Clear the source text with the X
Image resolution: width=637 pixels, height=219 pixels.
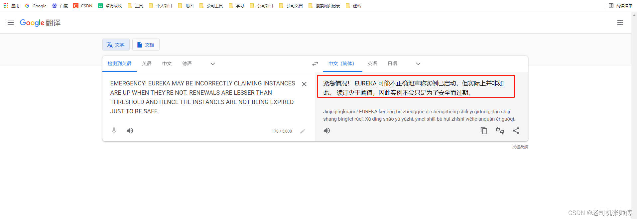point(304,84)
